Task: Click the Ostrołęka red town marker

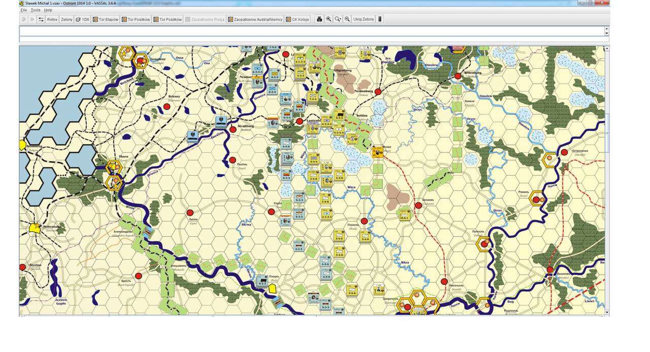Action: click(x=564, y=152)
